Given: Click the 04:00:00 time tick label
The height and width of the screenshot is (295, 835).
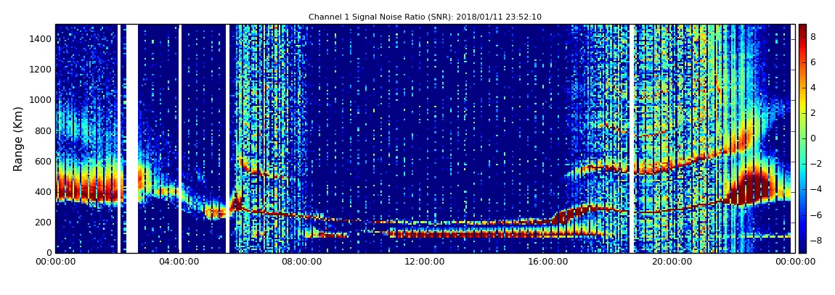Looking at the screenshot, I should pyautogui.click(x=179, y=262).
